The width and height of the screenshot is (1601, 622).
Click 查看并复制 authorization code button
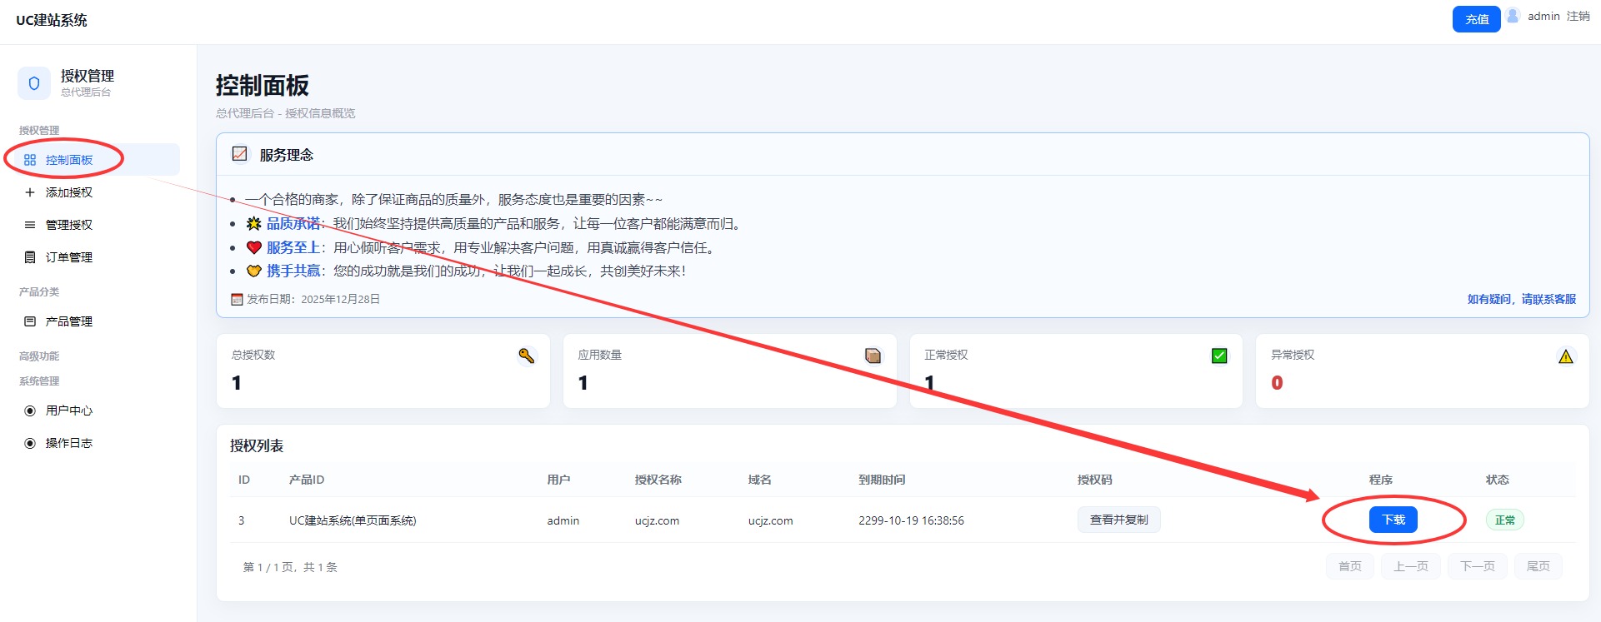(x=1119, y=520)
